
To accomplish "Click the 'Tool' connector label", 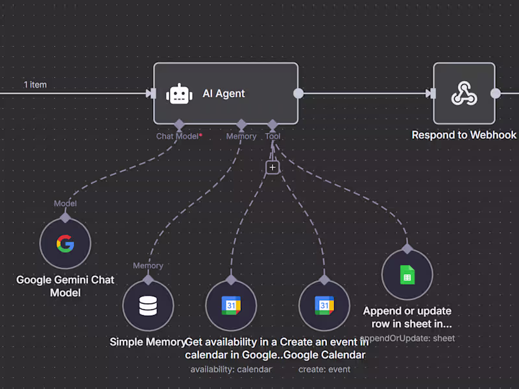I will [x=272, y=136].
